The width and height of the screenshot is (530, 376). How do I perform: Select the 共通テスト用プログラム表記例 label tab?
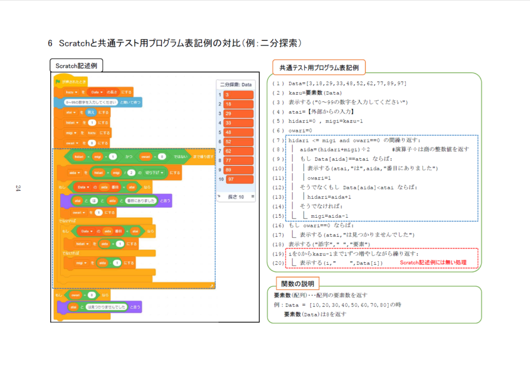pyautogui.click(x=319, y=67)
